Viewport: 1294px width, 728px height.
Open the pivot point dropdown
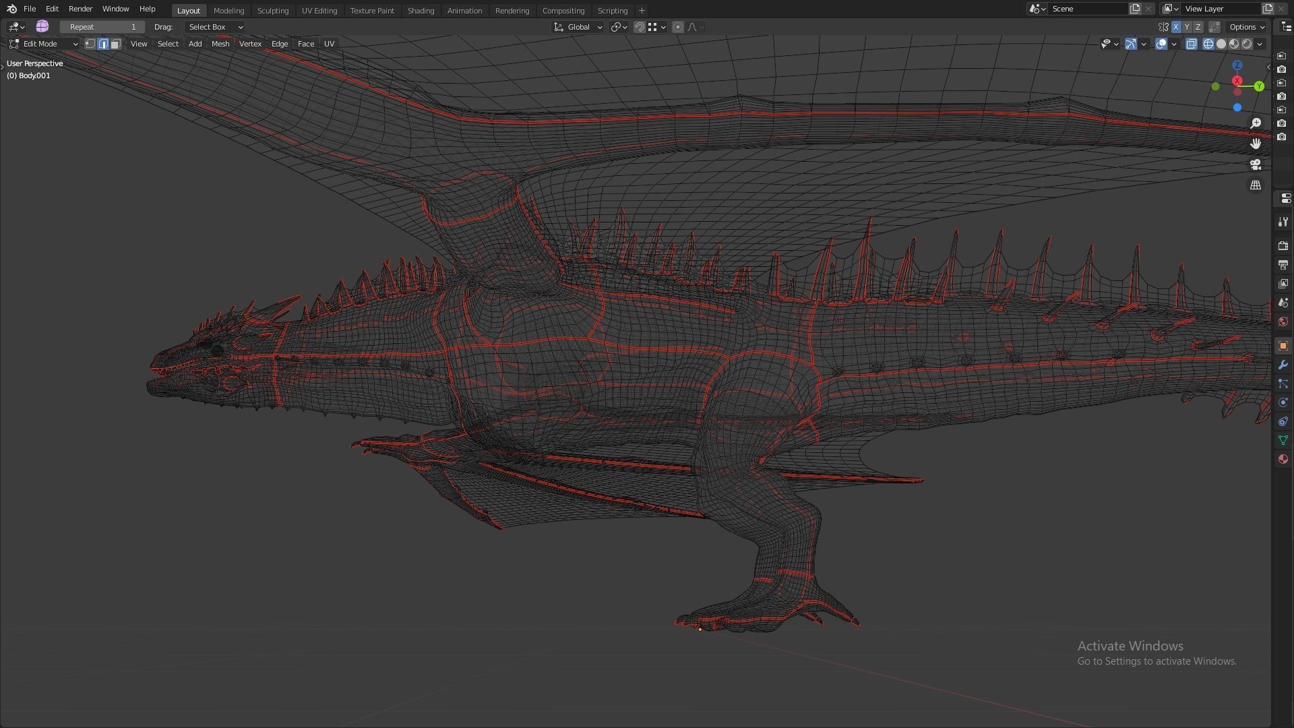click(619, 27)
